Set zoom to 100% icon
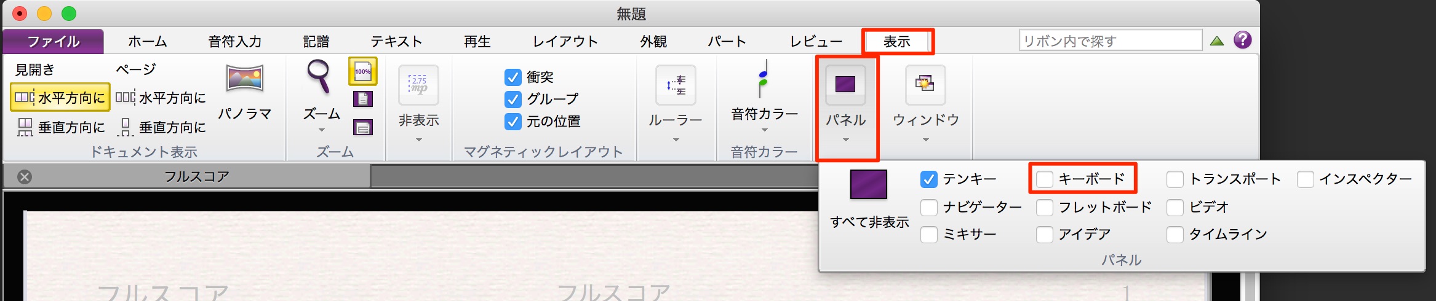This screenshot has width=1436, height=301. 363,71
